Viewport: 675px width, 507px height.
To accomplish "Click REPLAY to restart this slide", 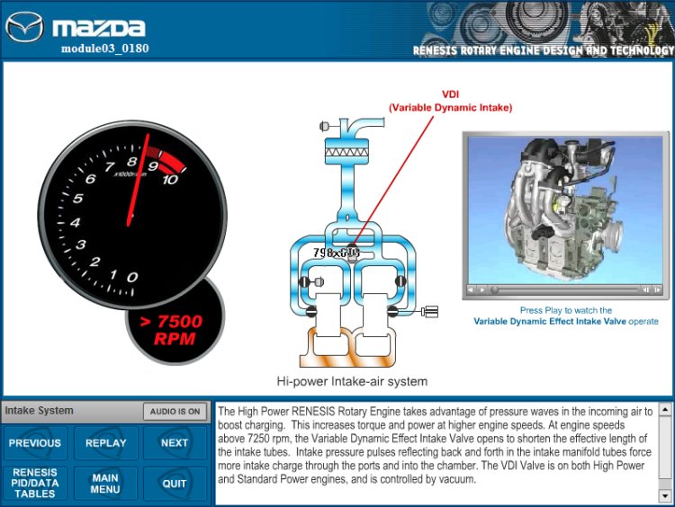I will [105, 443].
